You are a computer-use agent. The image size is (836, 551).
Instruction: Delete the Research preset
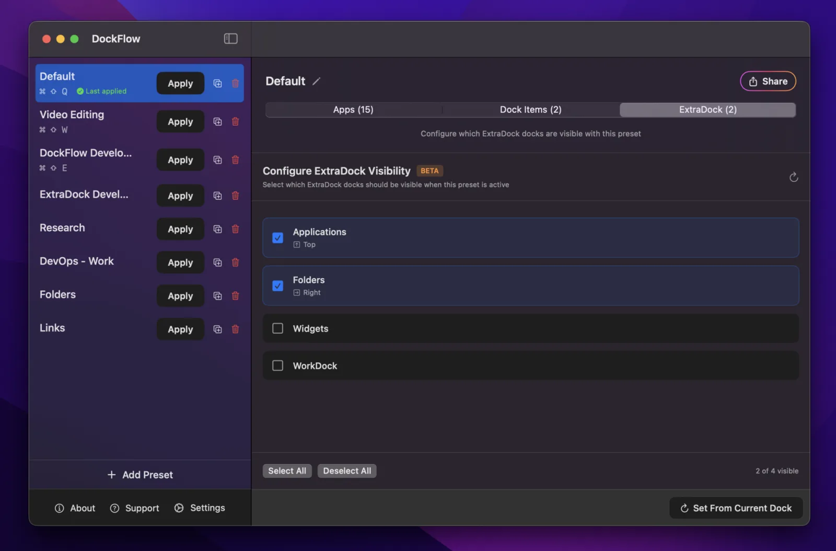click(x=235, y=229)
